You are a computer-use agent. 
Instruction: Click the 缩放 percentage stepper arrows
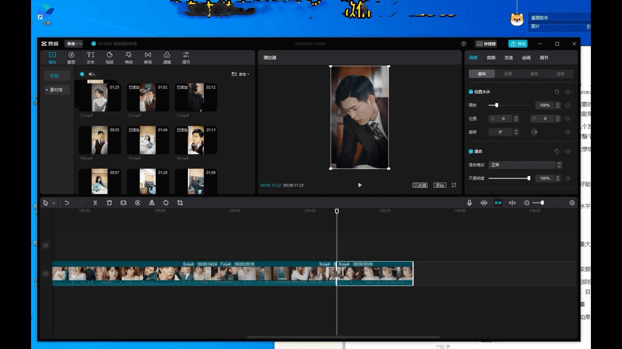click(x=558, y=105)
